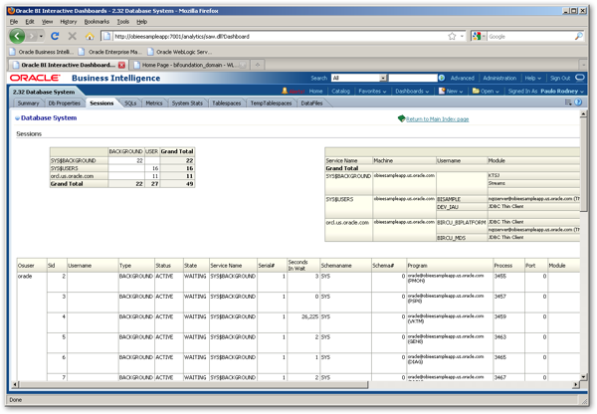The height and width of the screenshot is (414, 597).
Task: Open the File menu
Action: tap(14, 22)
